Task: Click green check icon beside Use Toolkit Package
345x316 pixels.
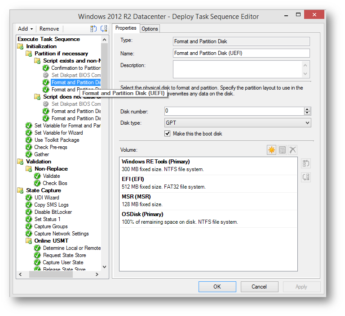Action: coord(29,140)
